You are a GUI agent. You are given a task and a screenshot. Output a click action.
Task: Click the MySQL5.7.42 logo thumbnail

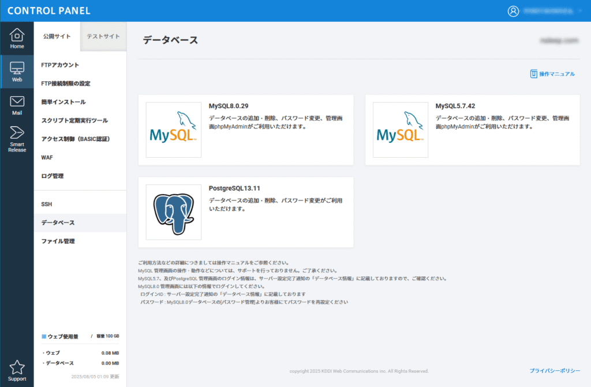tap(401, 130)
